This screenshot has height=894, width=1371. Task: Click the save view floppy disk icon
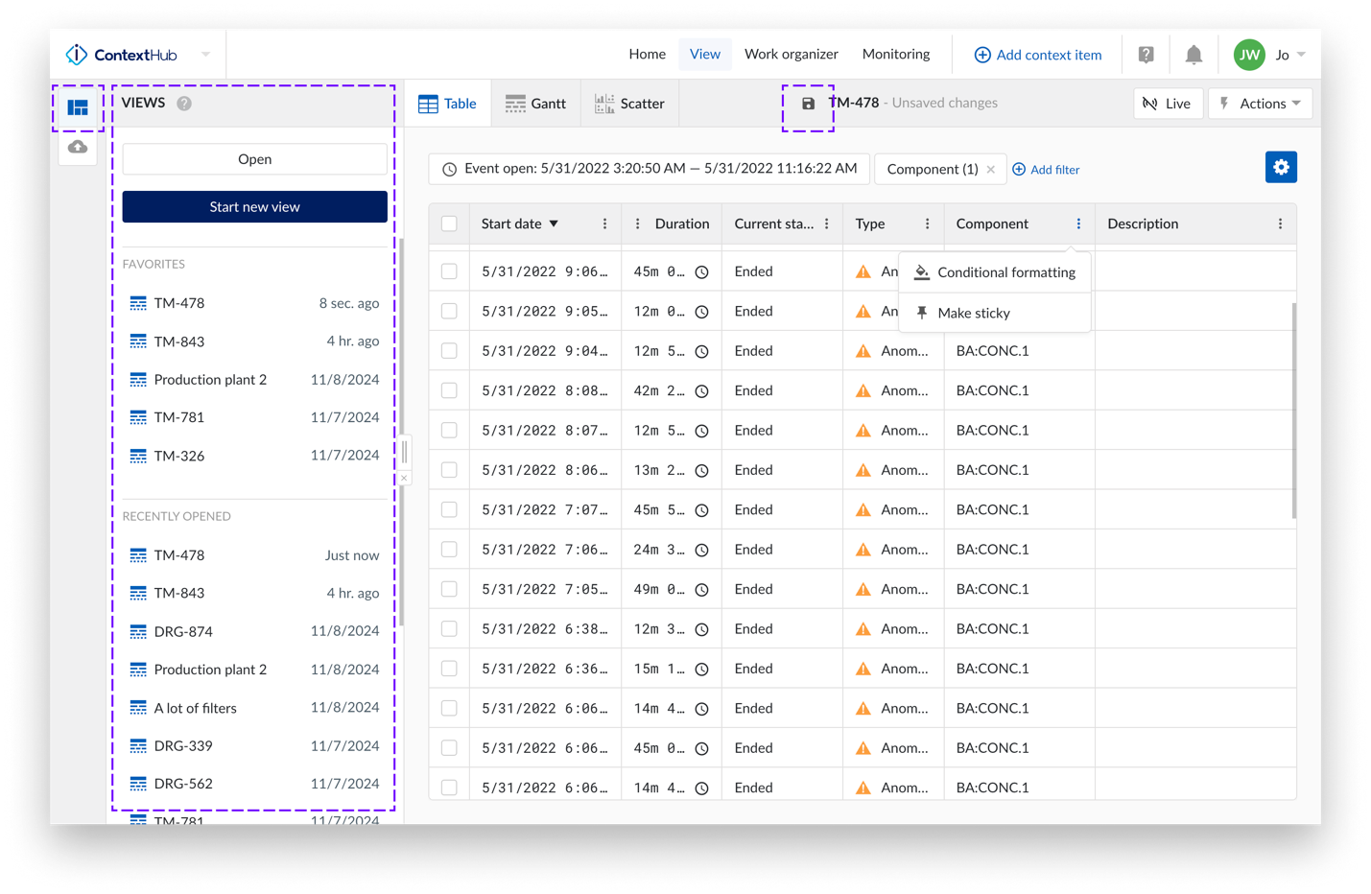pos(808,104)
